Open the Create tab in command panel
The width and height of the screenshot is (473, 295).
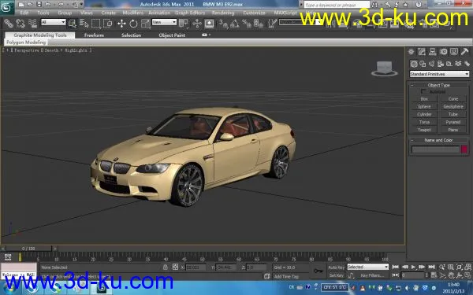click(412, 51)
